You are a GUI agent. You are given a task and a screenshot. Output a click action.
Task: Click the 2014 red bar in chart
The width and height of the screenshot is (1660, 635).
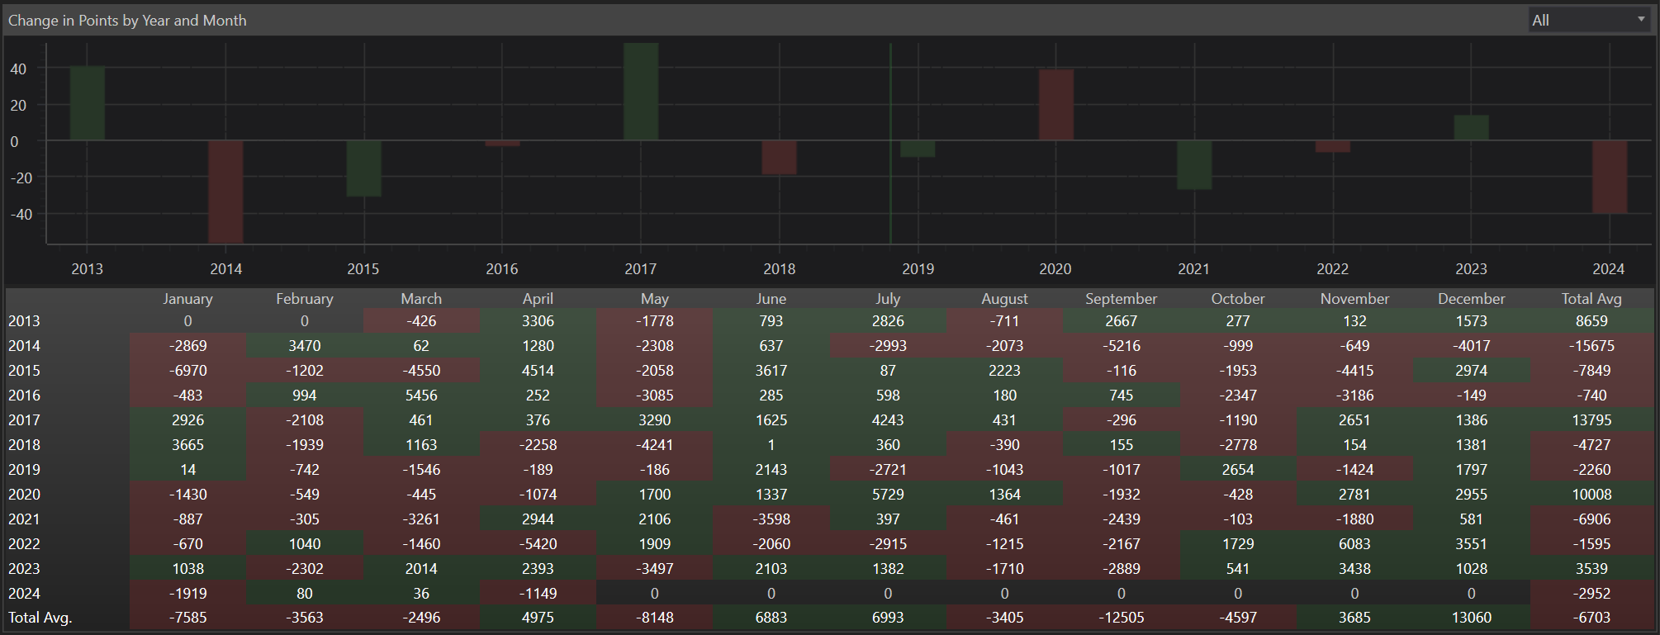click(225, 192)
